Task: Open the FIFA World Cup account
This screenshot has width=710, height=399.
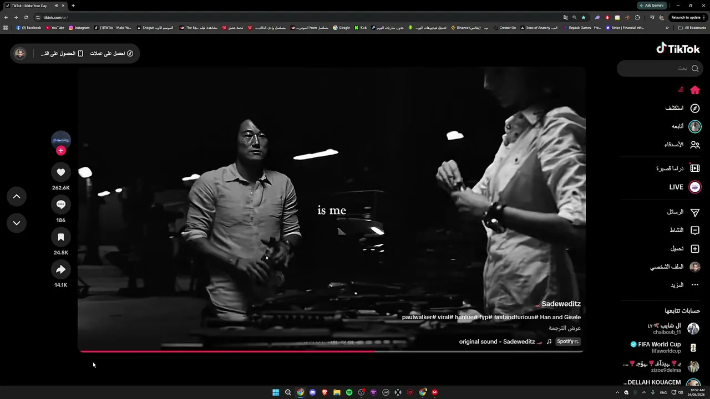Action: tap(665, 347)
